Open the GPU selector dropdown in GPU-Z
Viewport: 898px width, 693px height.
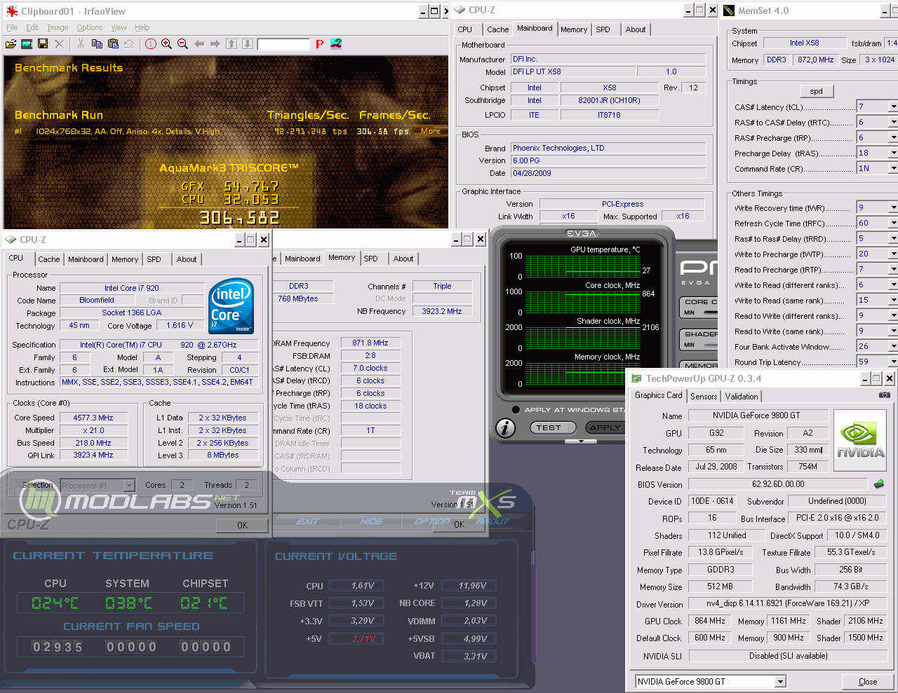point(780,682)
